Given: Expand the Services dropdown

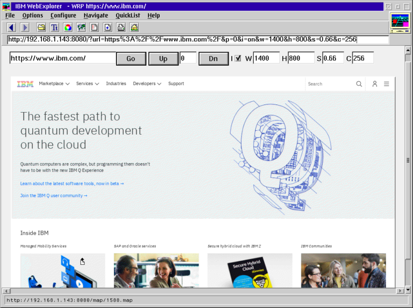Looking at the screenshot, I should pyautogui.click(x=88, y=83).
